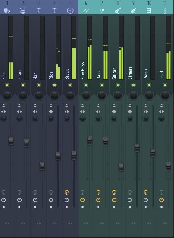Select the Strings mixer track label
The image size is (174, 238).
pos(130,73)
